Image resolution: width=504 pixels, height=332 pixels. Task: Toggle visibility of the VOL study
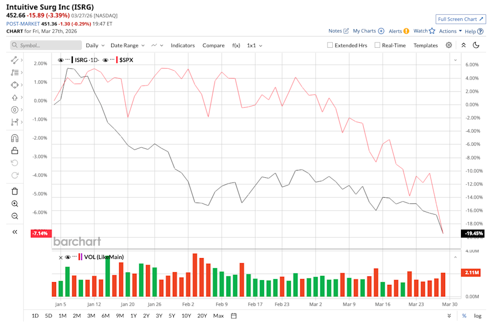68,257
